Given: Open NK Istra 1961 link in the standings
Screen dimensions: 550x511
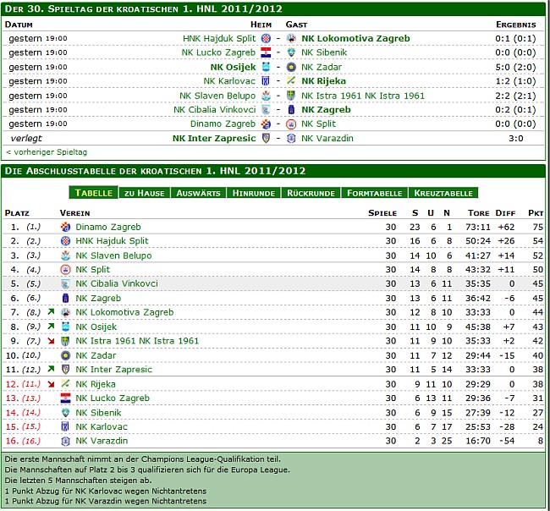Looking at the screenshot, I should pos(137,341).
